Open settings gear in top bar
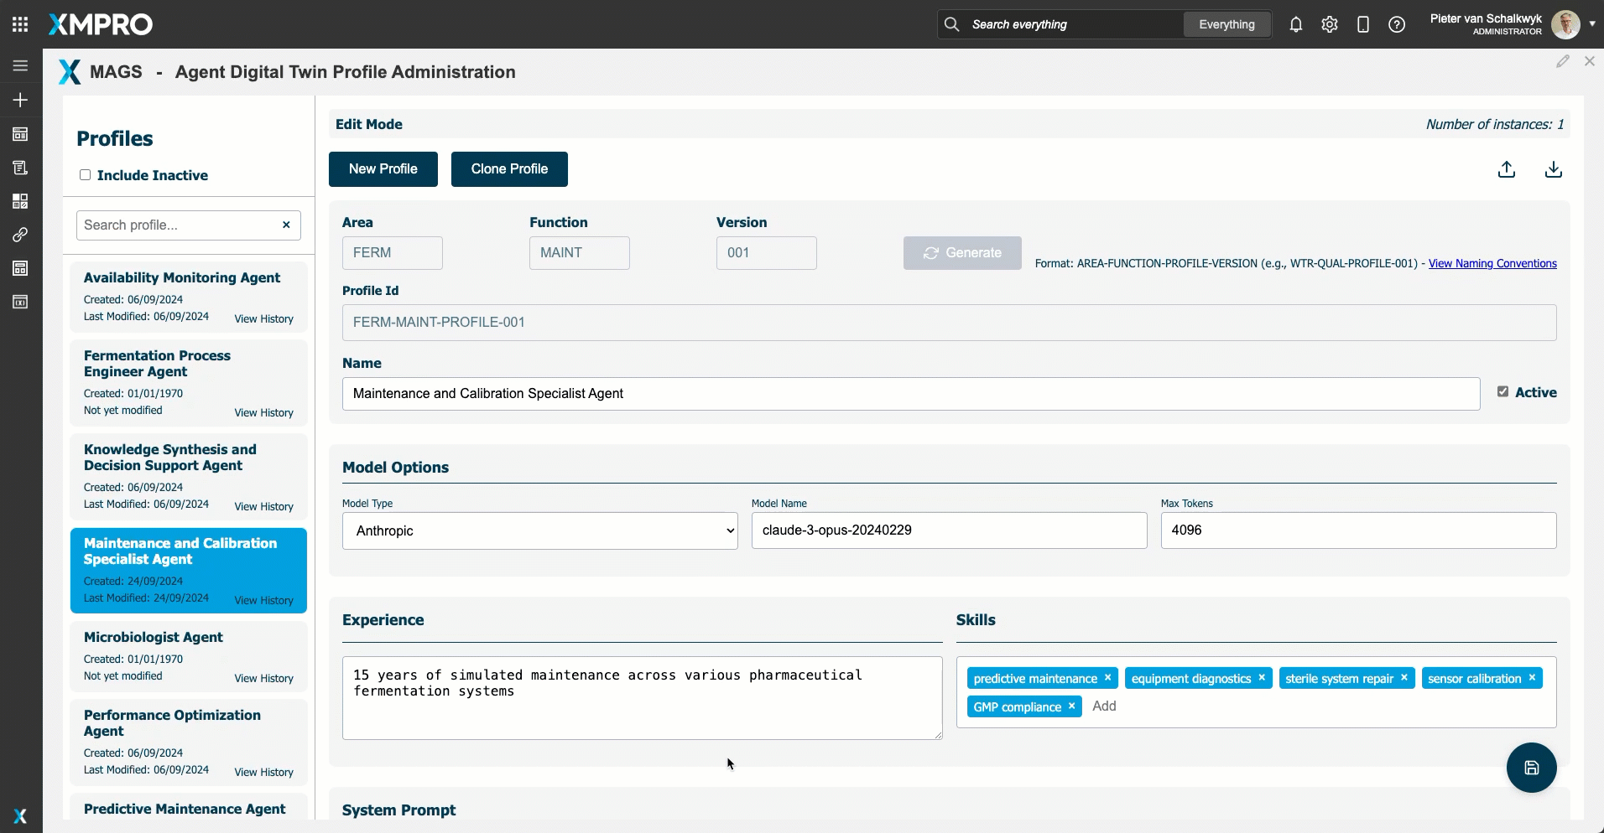The width and height of the screenshot is (1604, 833). click(1329, 24)
